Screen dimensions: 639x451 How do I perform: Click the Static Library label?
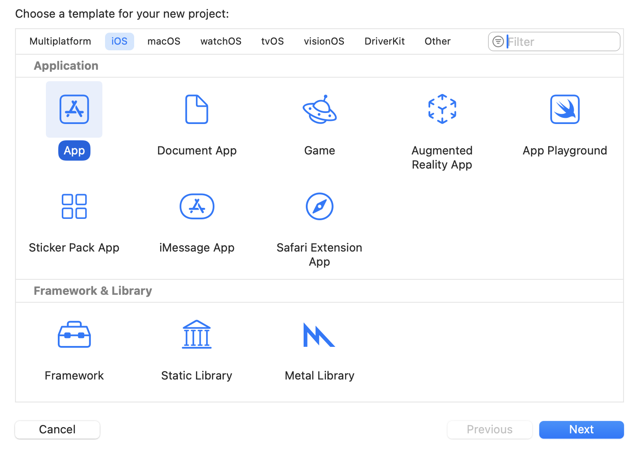tap(197, 376)
